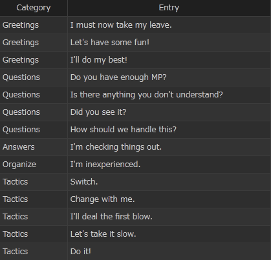
Task: Select the 'Let's take it slow.' entry
Action: pyautogui.click(x=103, y=234)
